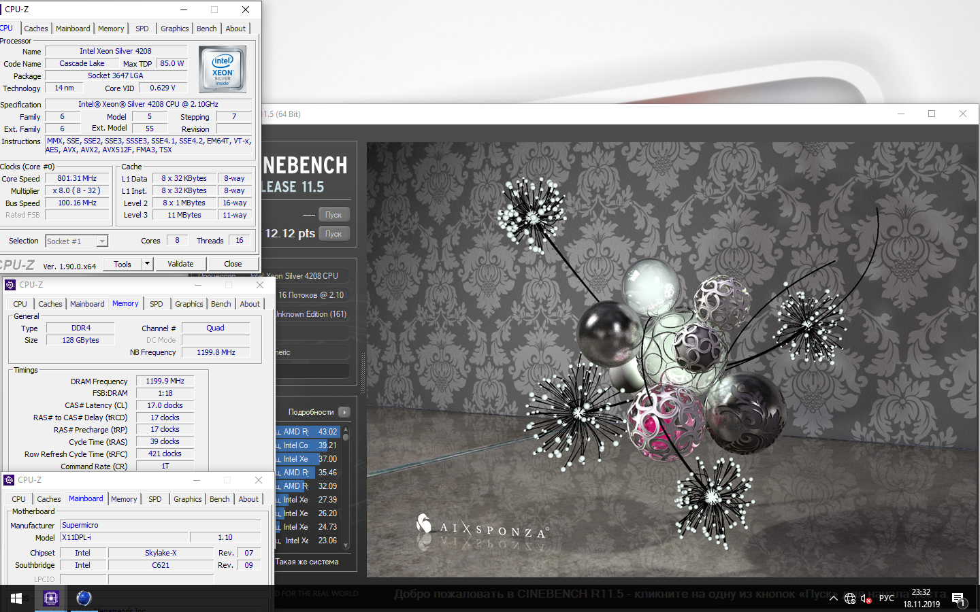Image resolution: width=980 pixels, height=612 pixels.
Task: Select the Graphics tab in the Memory CPU-Z window
Action: tap(189, 304)
